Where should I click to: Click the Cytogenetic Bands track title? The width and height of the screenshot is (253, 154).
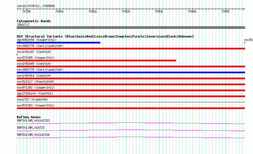(34, 21)
